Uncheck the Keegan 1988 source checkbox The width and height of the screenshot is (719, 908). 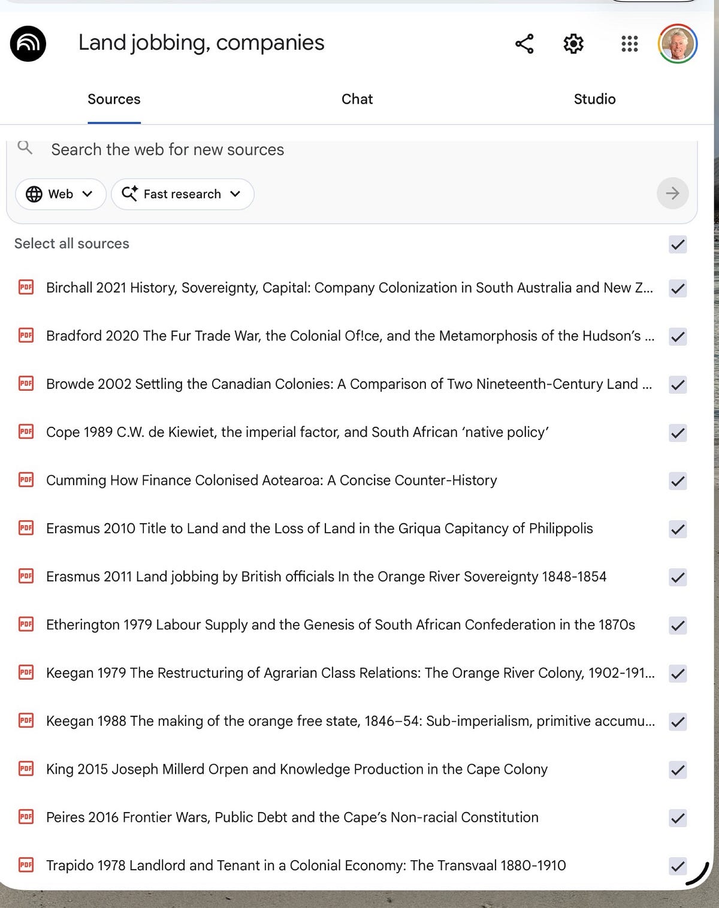[x=678, y=722]
